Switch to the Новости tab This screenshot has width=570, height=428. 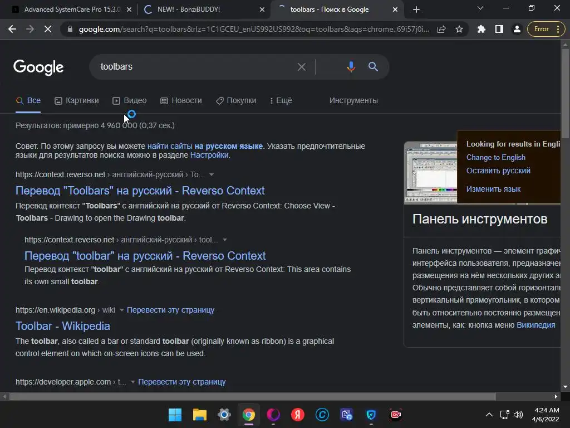pyautogui.click(x=181, y=101)
